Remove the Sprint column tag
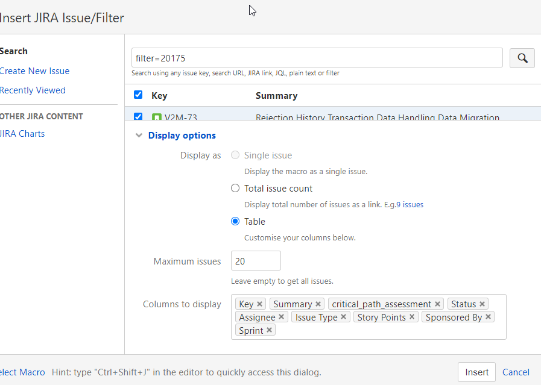Image resolution: width=541 pixels, height=385 pixels. pos(269,330)
